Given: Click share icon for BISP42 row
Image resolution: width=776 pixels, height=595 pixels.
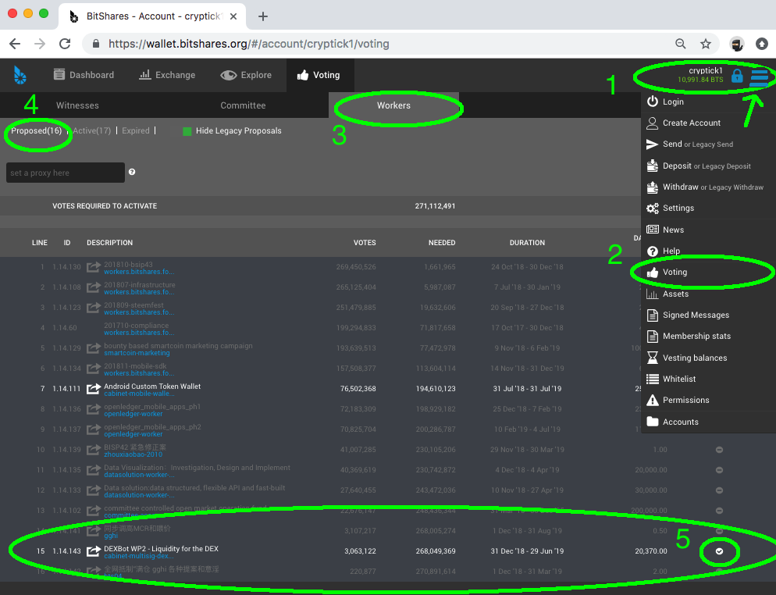Looking at the screenshot, I should [x=94, y=450].
